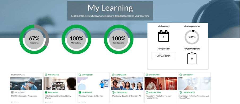Click the My Appraisal date field 05/03/2024
240x104 pixels.
click(164, 56)
